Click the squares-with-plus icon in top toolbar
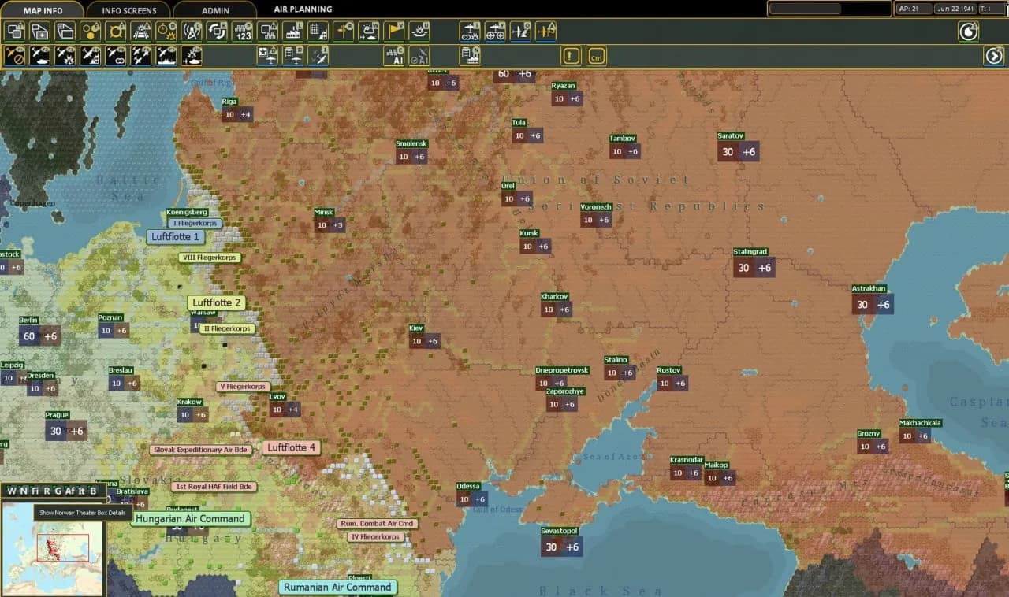This screenshot has width=1009, height=597. pos(40,32)
